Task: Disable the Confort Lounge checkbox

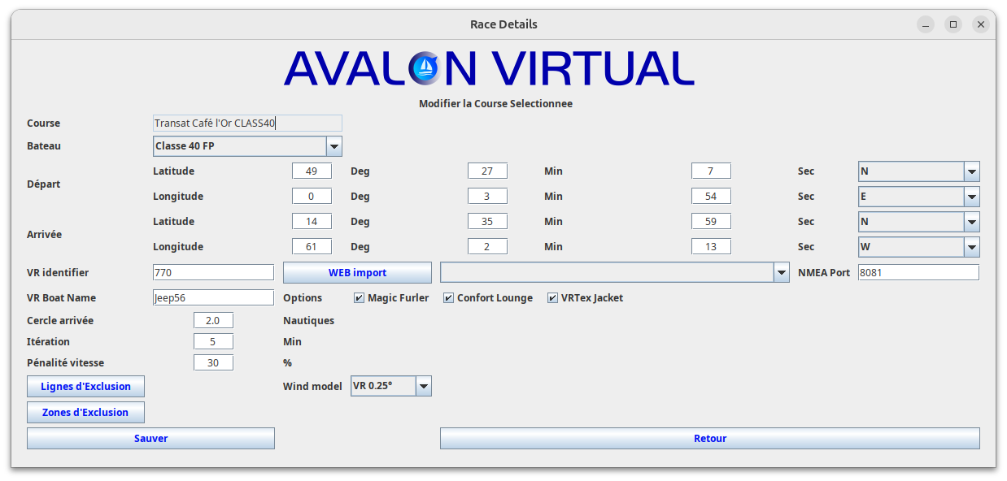Action: pyautogui.click(x=449, y=298)
